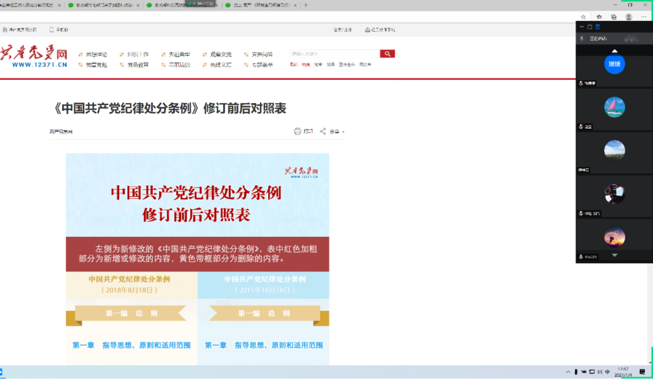Click the home icon for 共产党员网首页
The image size is (653, 379).
click(x=5, y=30)
